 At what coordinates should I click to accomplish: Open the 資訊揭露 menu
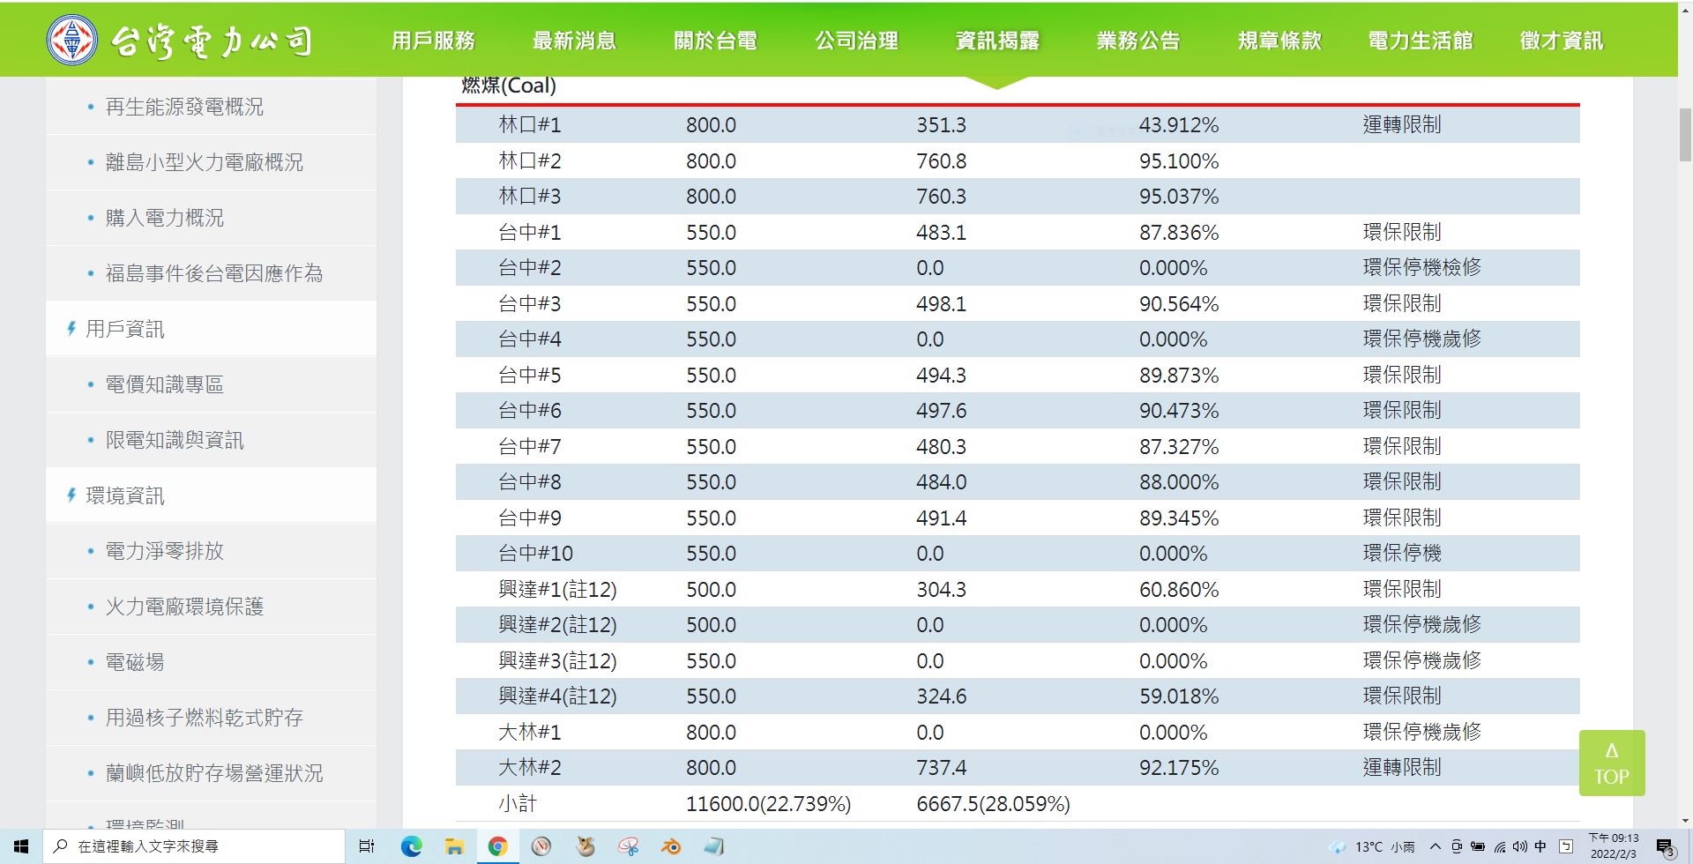[x=997, y=41]
